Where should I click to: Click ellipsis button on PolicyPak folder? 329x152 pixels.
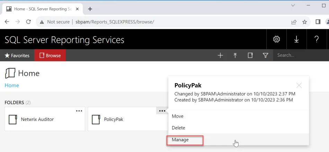coord(162,111)
